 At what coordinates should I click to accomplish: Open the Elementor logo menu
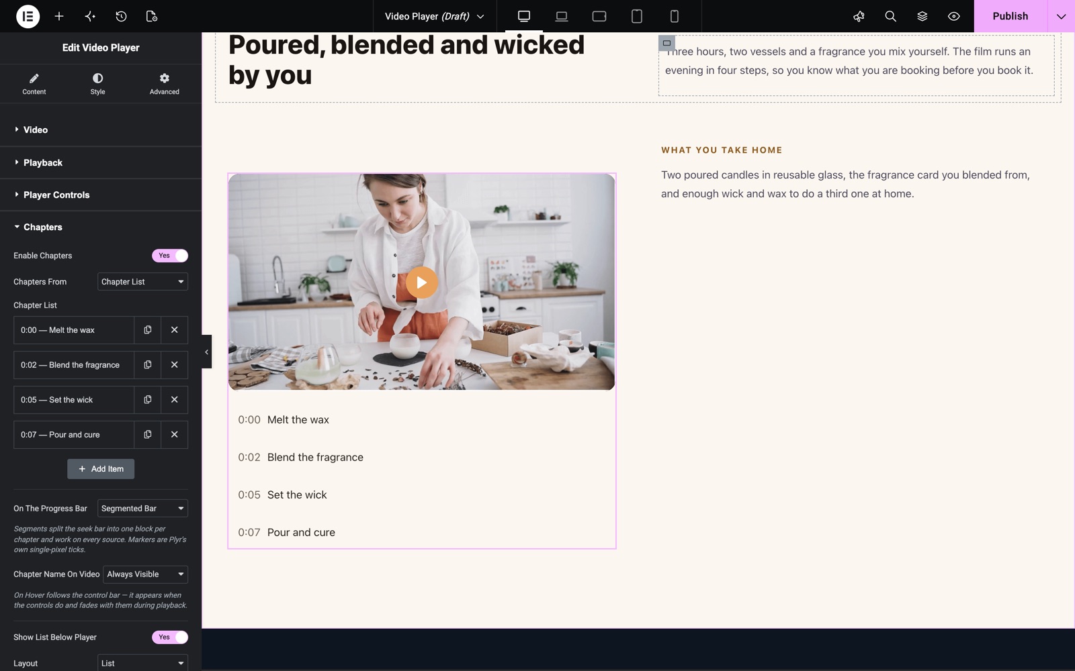[x=28, y=16]
